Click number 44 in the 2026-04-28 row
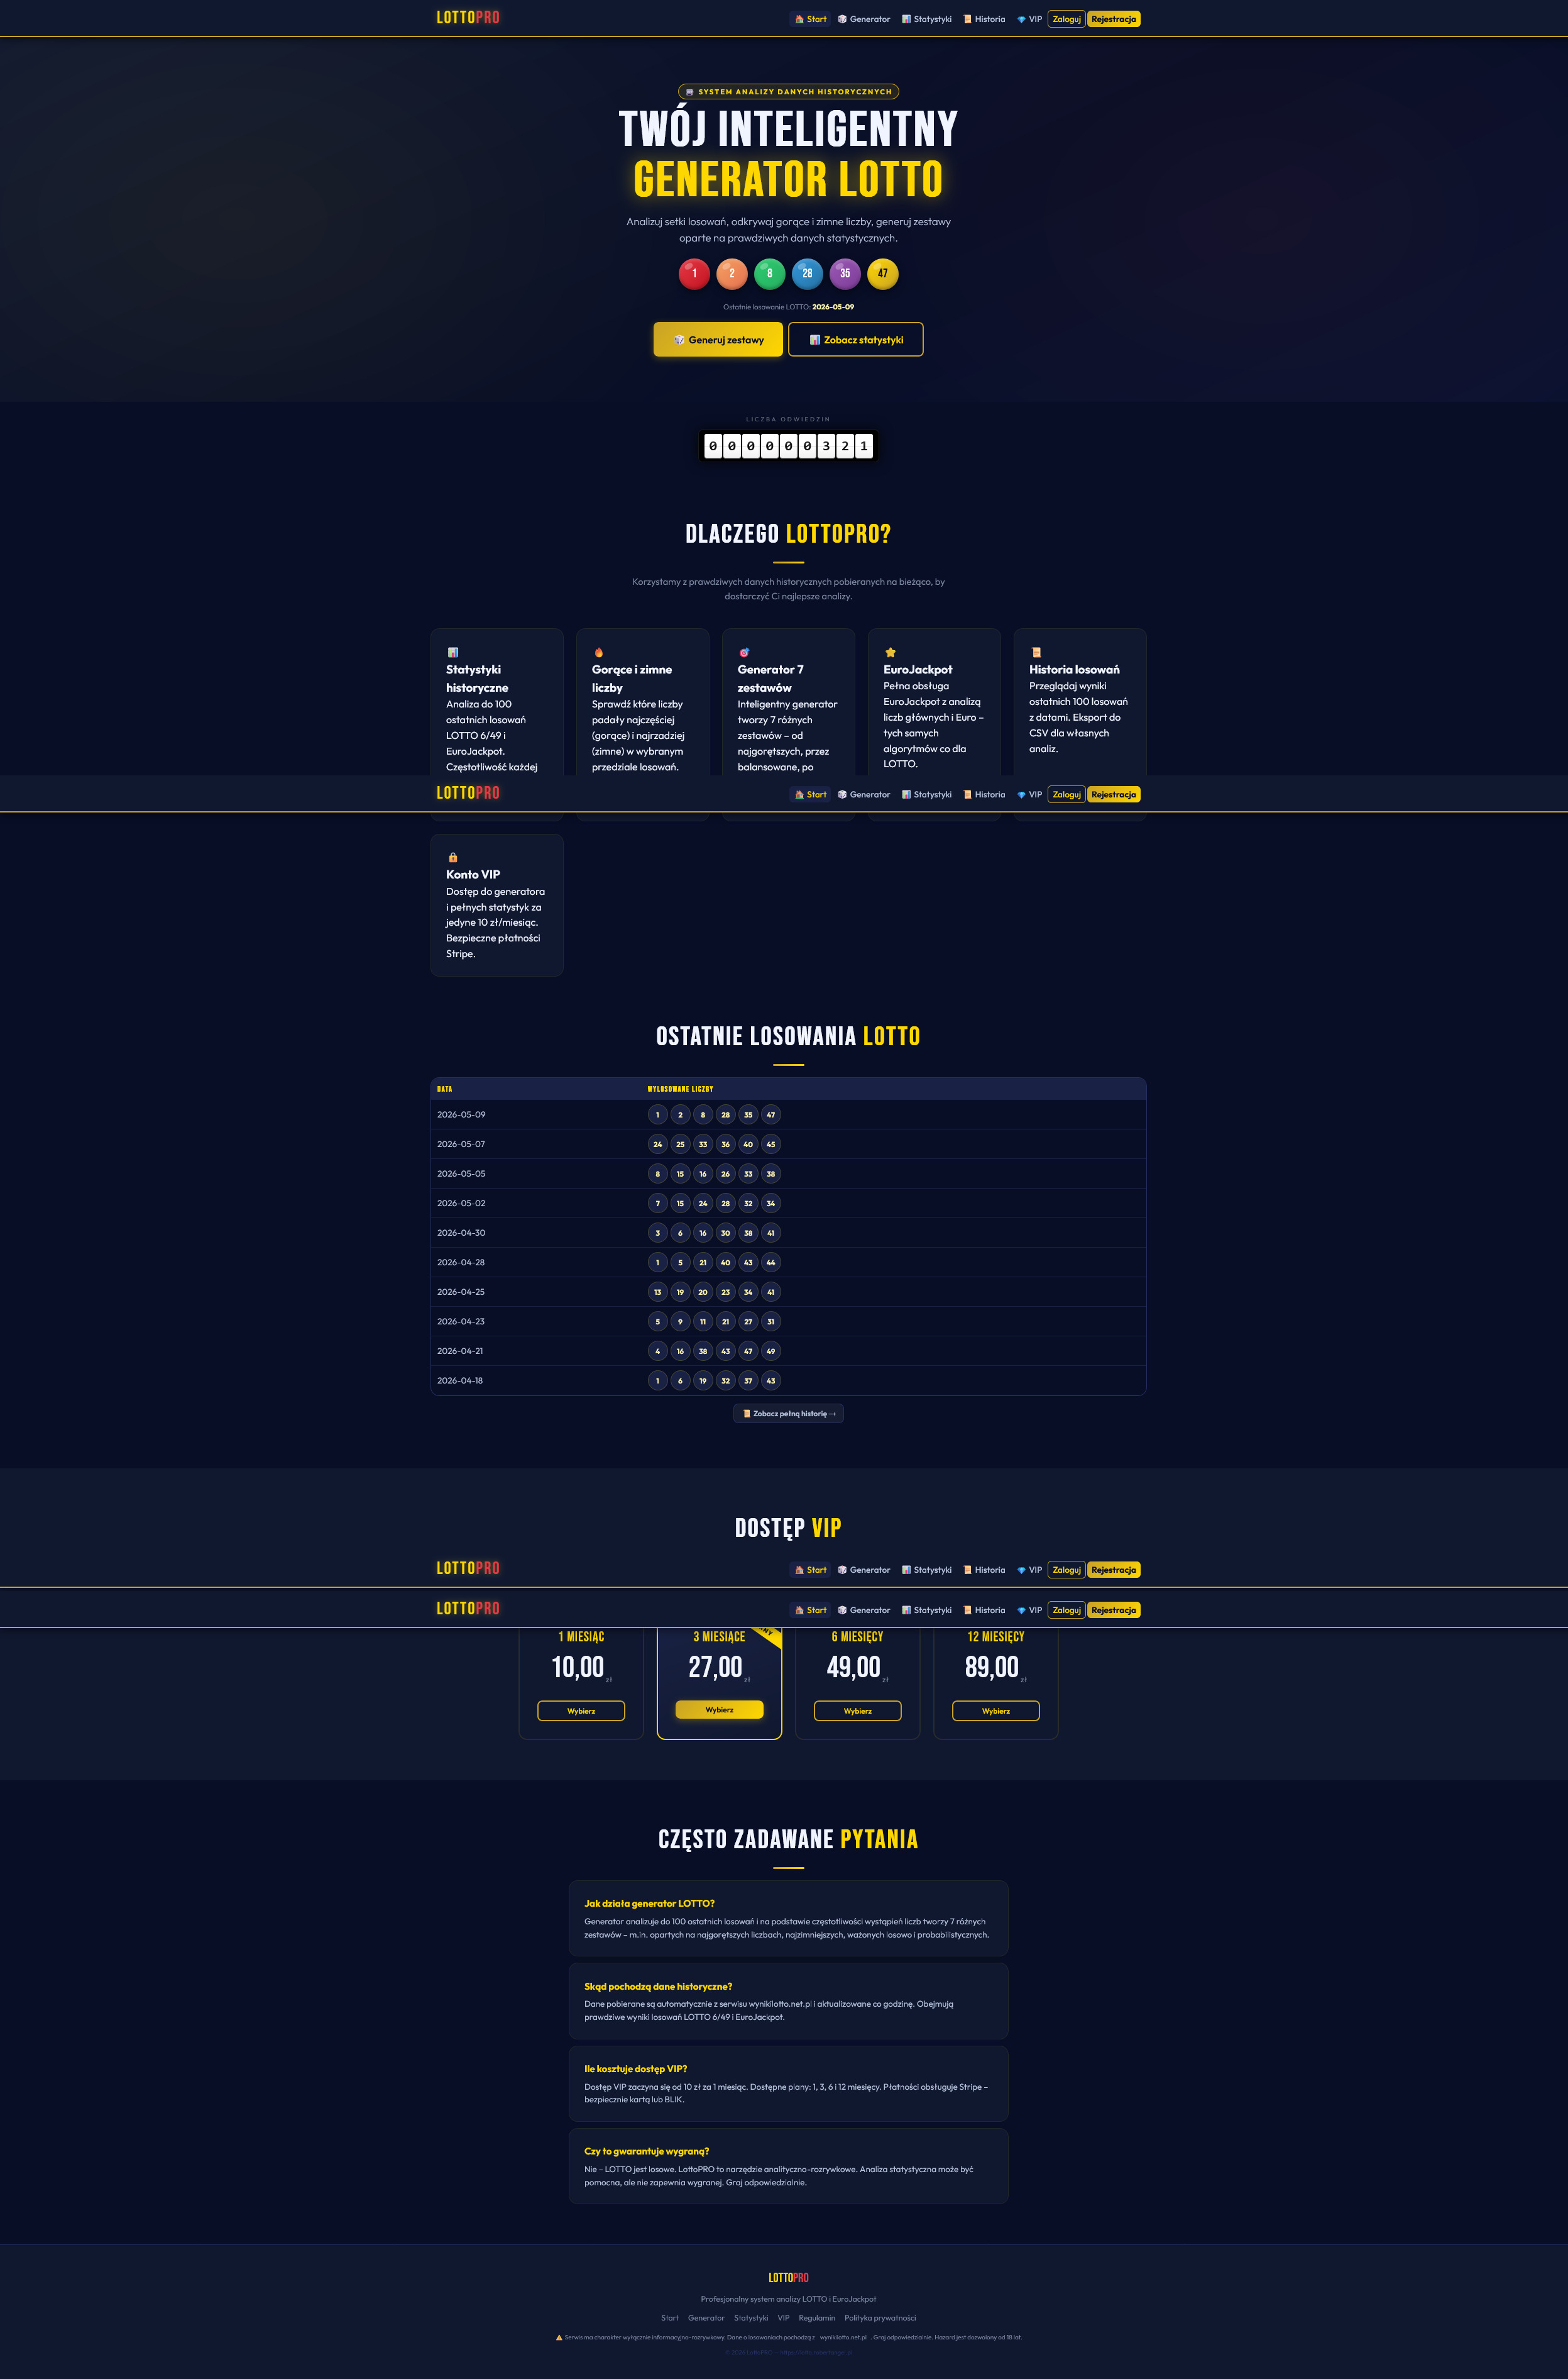Image resolution: width=1568 pixels, height=2379 pixels. click(770, 1263)
